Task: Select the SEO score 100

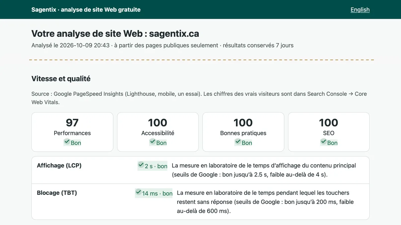Action: [x=329, y=123]
